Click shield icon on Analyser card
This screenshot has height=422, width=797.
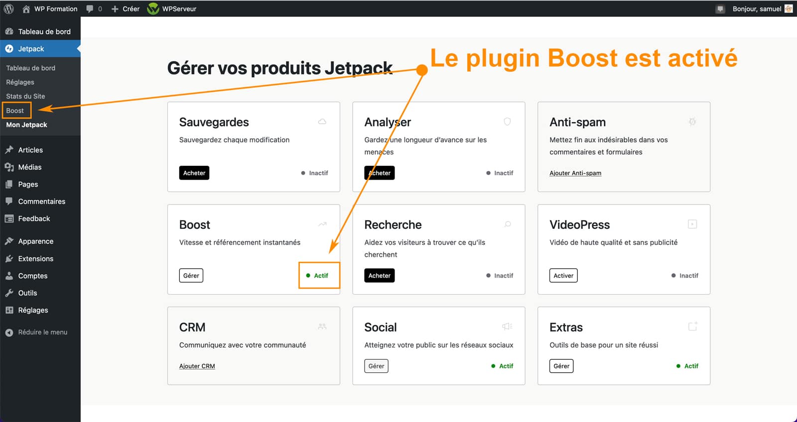(507, 121)
